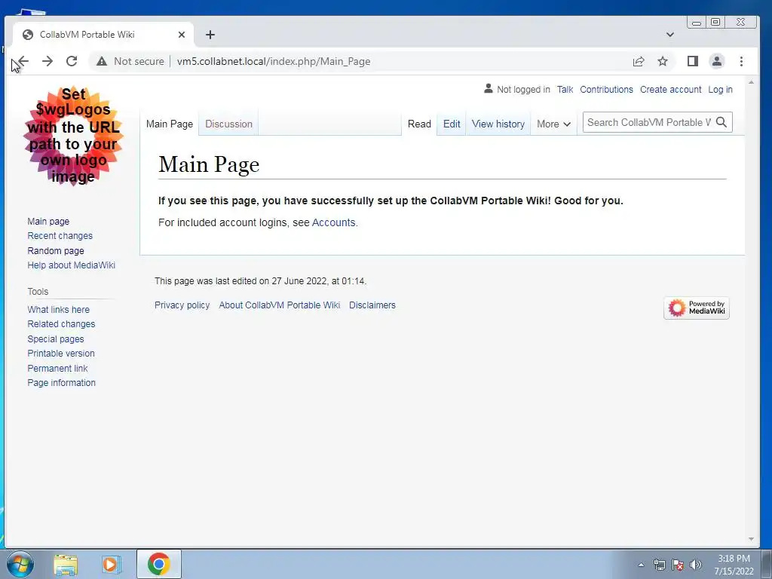Select the Main Page tab
772x579 pixels.
click(x=170, y=124)
